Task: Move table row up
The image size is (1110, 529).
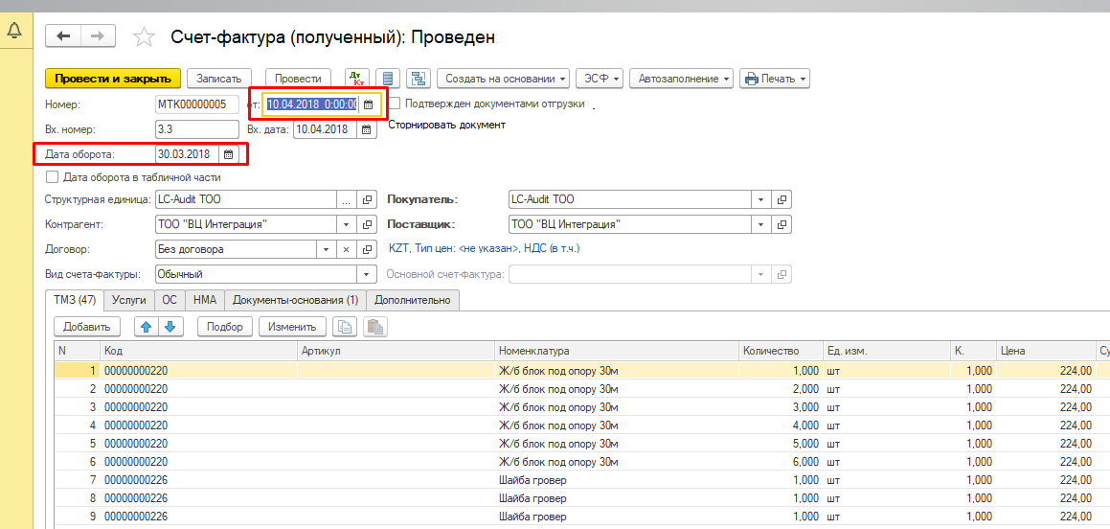Action: point(146,327)
